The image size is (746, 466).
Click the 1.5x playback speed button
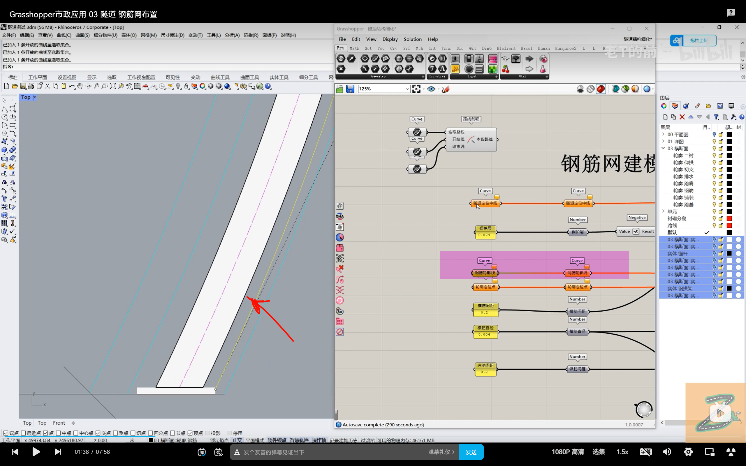(x=622, y=452)
